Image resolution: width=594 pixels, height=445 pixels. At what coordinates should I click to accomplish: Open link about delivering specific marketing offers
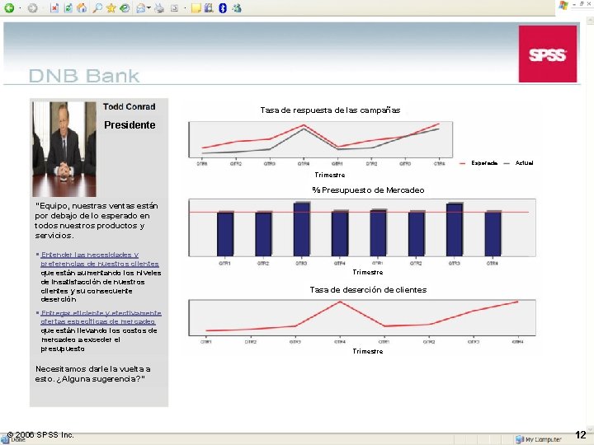[x=101, y=317]
